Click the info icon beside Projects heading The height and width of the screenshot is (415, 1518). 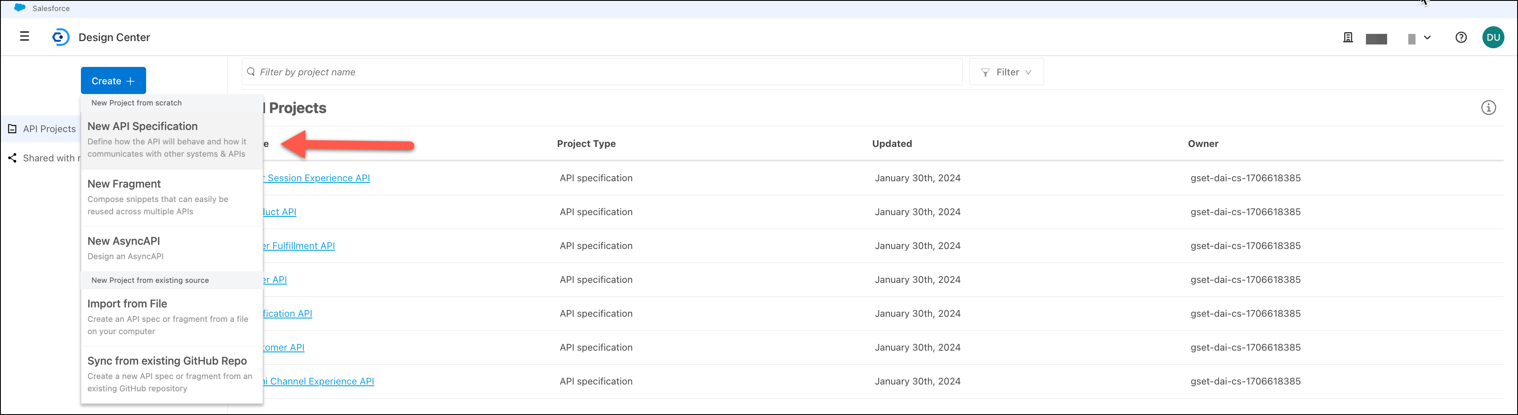(x=1488, y=108)
